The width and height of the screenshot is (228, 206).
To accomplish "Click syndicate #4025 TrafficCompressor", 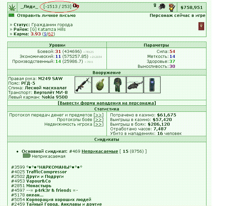I will (39, 172).
